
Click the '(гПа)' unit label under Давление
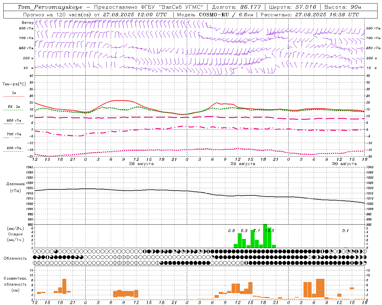coord(16,191)
